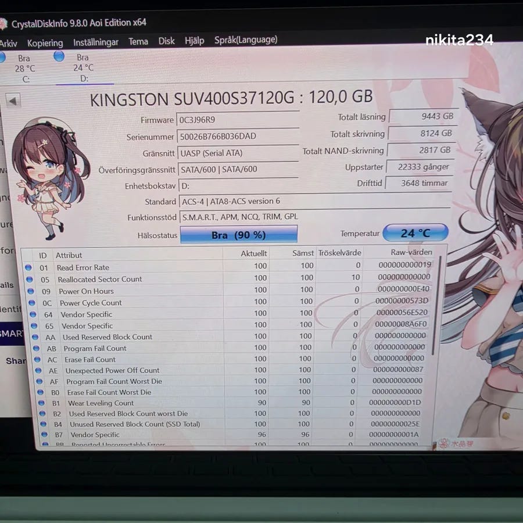This screenshot has width=523, height=523.
Task: Click the status dot for Unused Reserved Block Count
Action: (x=44, y=424)
